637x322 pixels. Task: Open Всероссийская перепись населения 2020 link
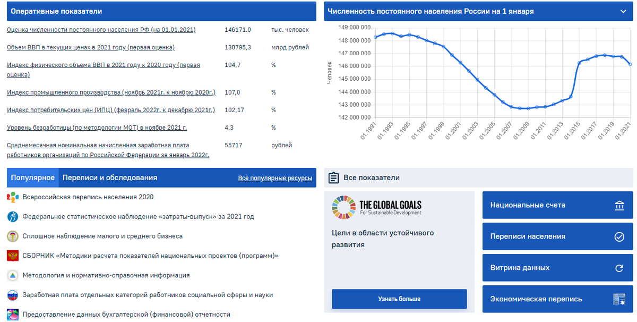click(x=88, y=197)
